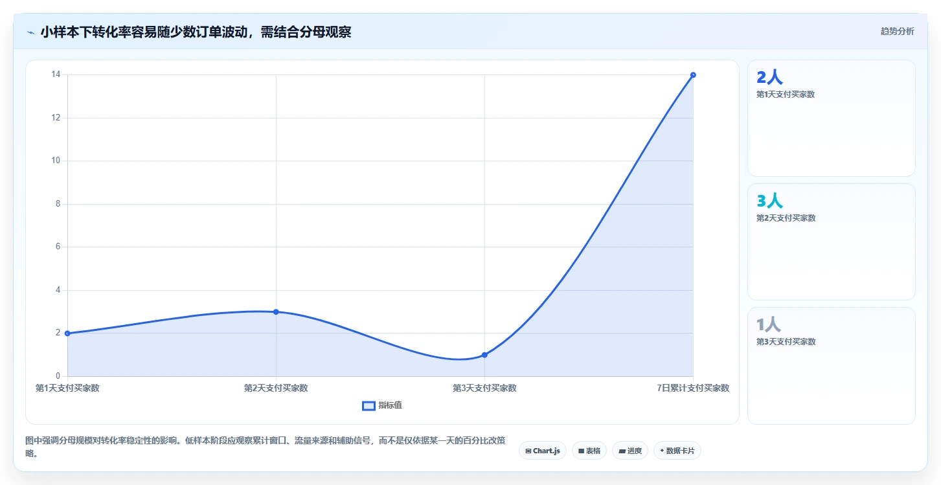Click the 第1天支付买家数 data point on chart

point(67,333)
